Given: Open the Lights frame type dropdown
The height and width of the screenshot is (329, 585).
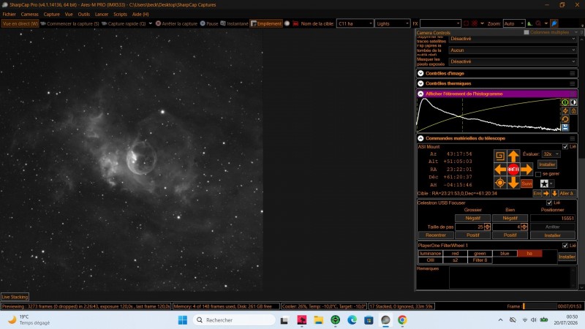Looking at the screenshot, I should tap(392, 23).
